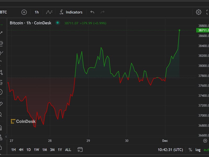This screenshot has height=157, width=209.
Task: Toggle percent scale mode
Action: click(x=190, y=150)
